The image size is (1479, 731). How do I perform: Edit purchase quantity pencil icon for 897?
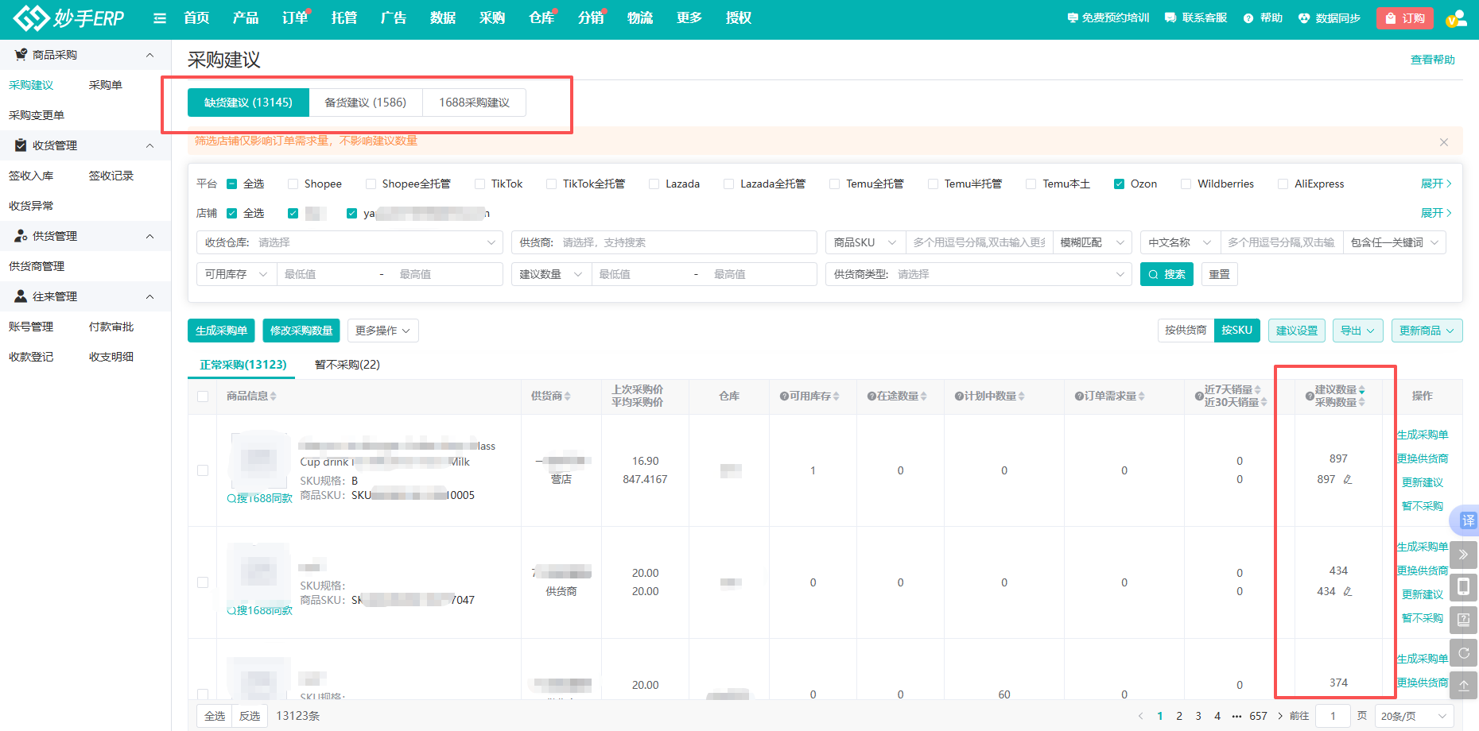click(1348, 479)
